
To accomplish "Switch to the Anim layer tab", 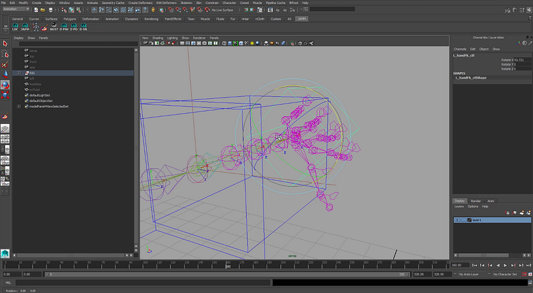I will tap(491, 201).
